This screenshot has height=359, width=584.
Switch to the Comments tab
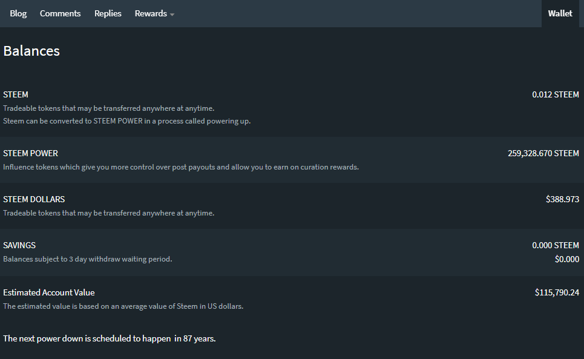pos(60,13)
